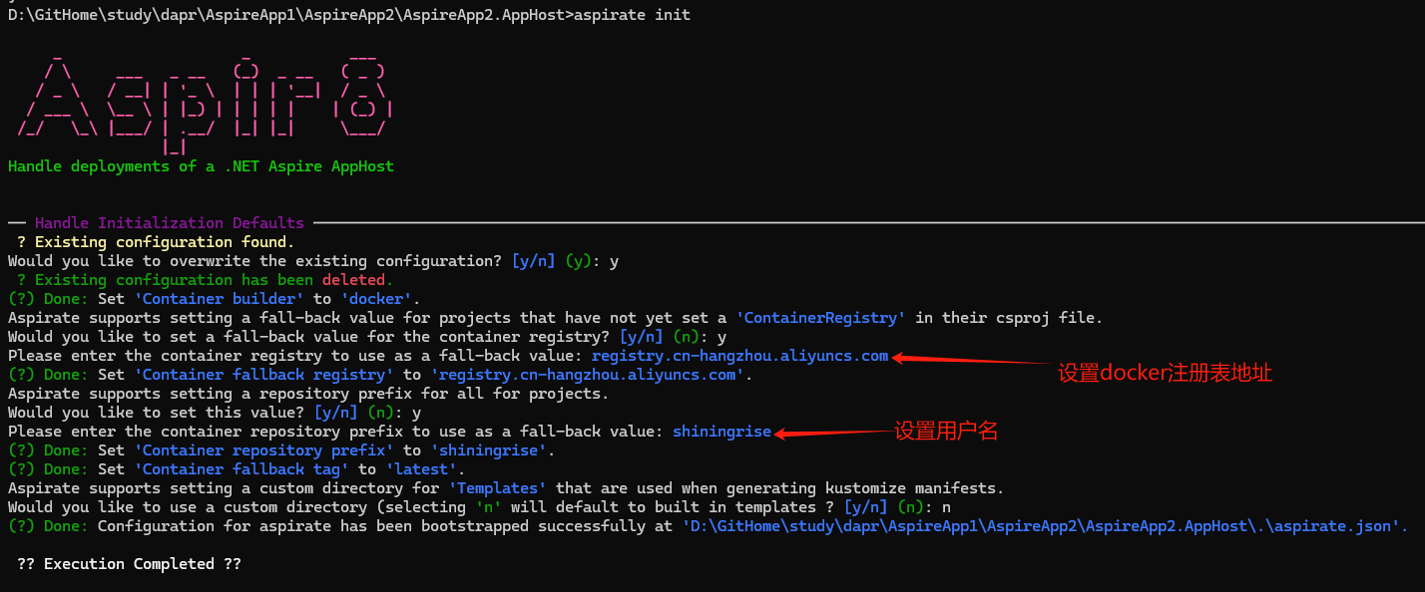Click '?? Execution Completed ??' text
This screenshot has height=592, width=1425.
[x=129, y=564]
